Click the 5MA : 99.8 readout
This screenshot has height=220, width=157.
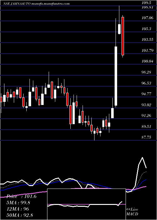[x=18, y=203]
